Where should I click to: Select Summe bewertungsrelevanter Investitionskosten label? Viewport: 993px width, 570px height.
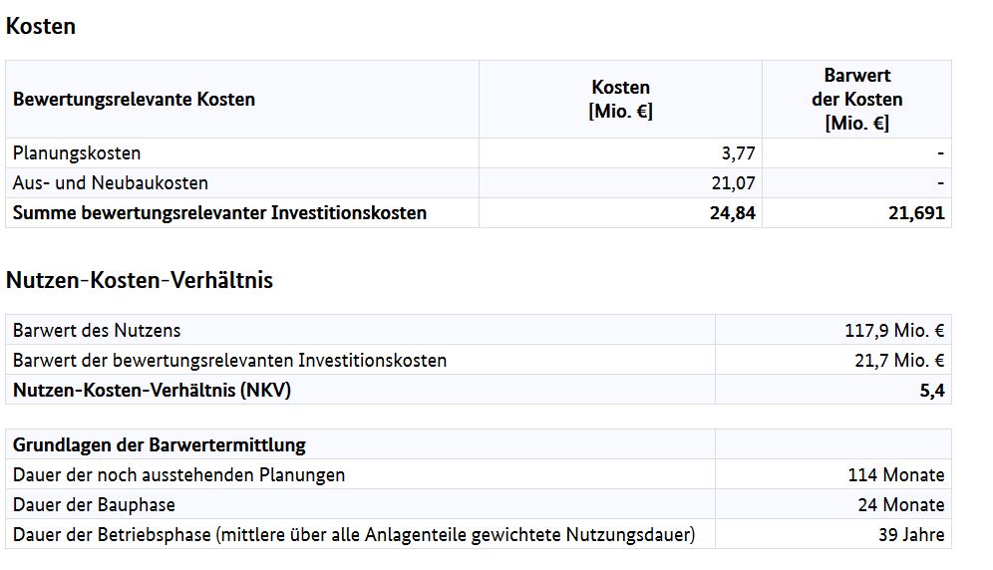[x=219, y=213]
